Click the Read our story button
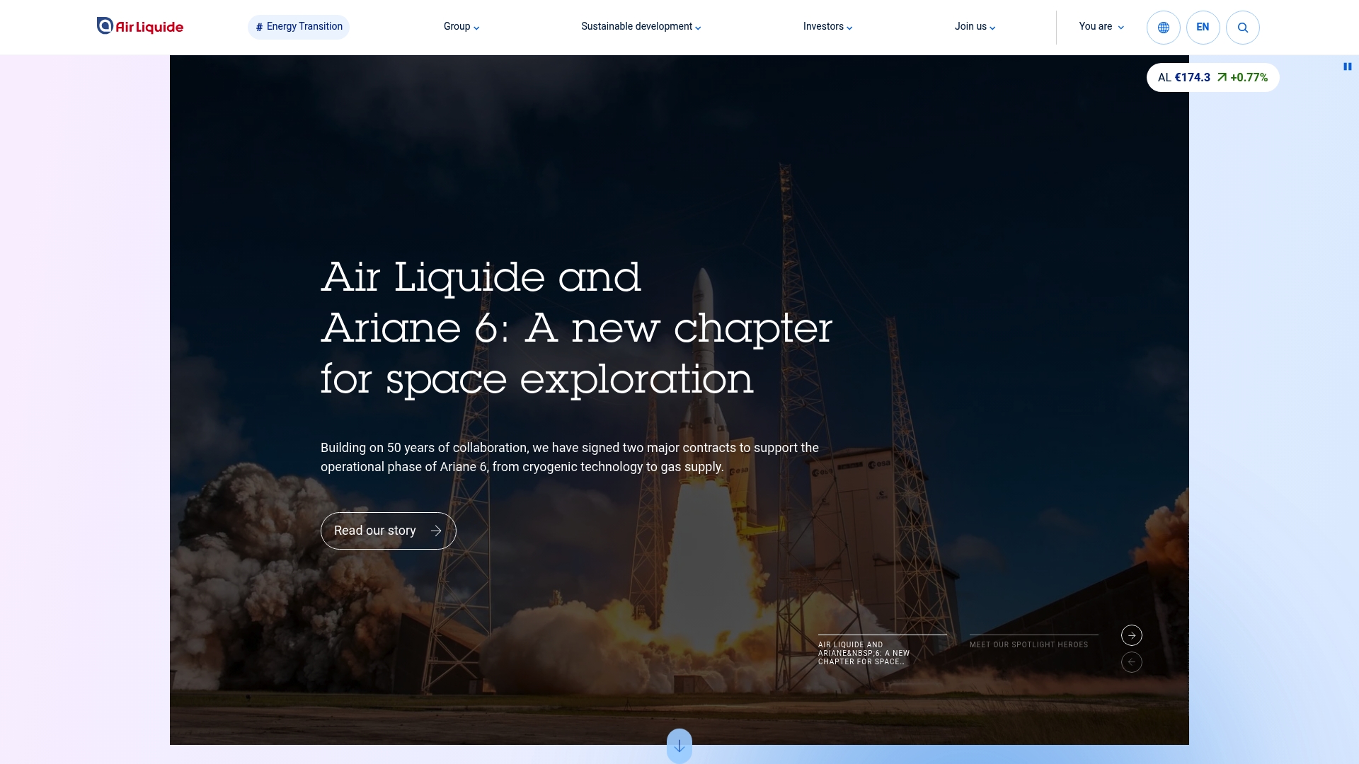 pyautogui.click(x=388, y=531)
